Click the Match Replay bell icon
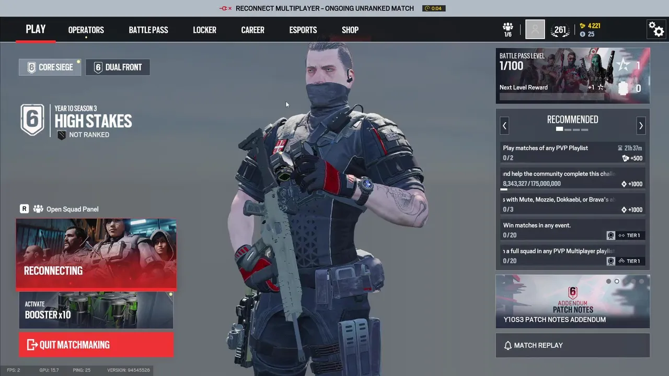This screenshot has height=376, width=669. (x=507, y=345)
